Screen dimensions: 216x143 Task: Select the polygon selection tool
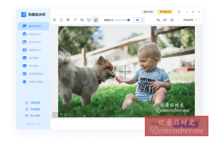coord(89,20)
